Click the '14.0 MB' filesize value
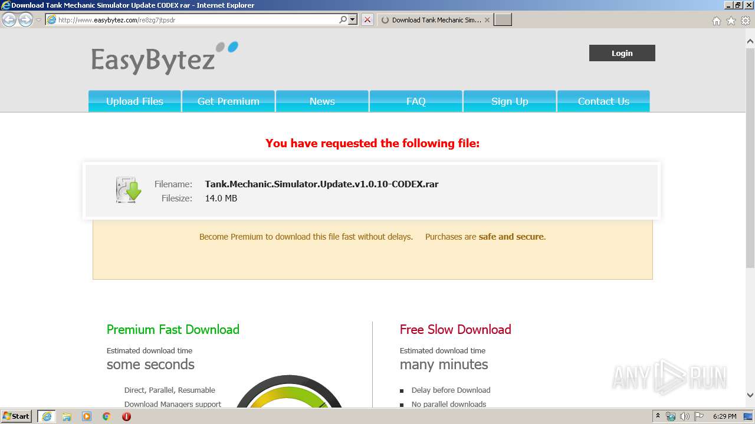This screenshot has height=424, width=755. (221, 198)
